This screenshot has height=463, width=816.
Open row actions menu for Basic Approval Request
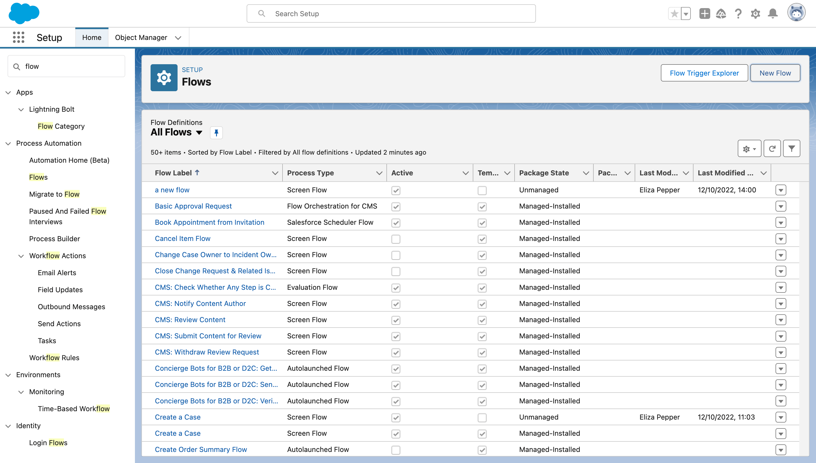781,206
